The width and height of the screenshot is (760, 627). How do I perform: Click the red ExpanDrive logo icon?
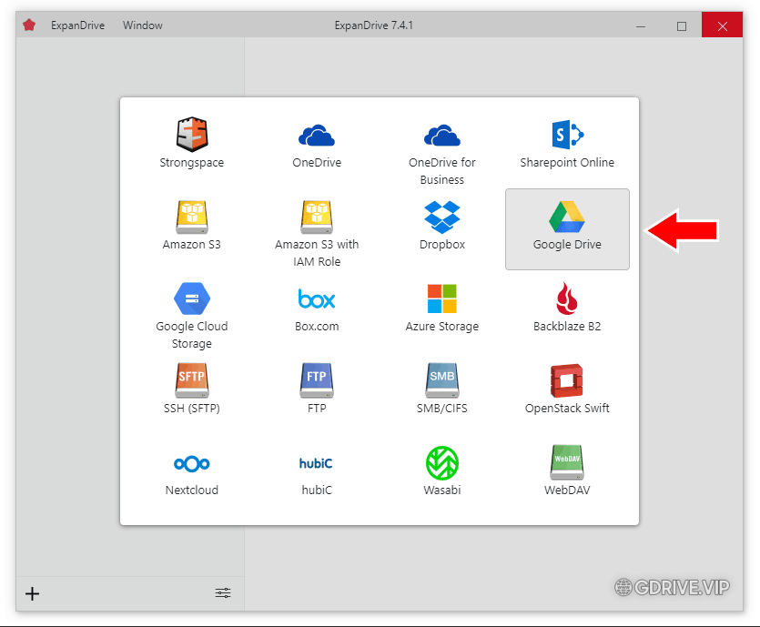[x=29, y=25]
